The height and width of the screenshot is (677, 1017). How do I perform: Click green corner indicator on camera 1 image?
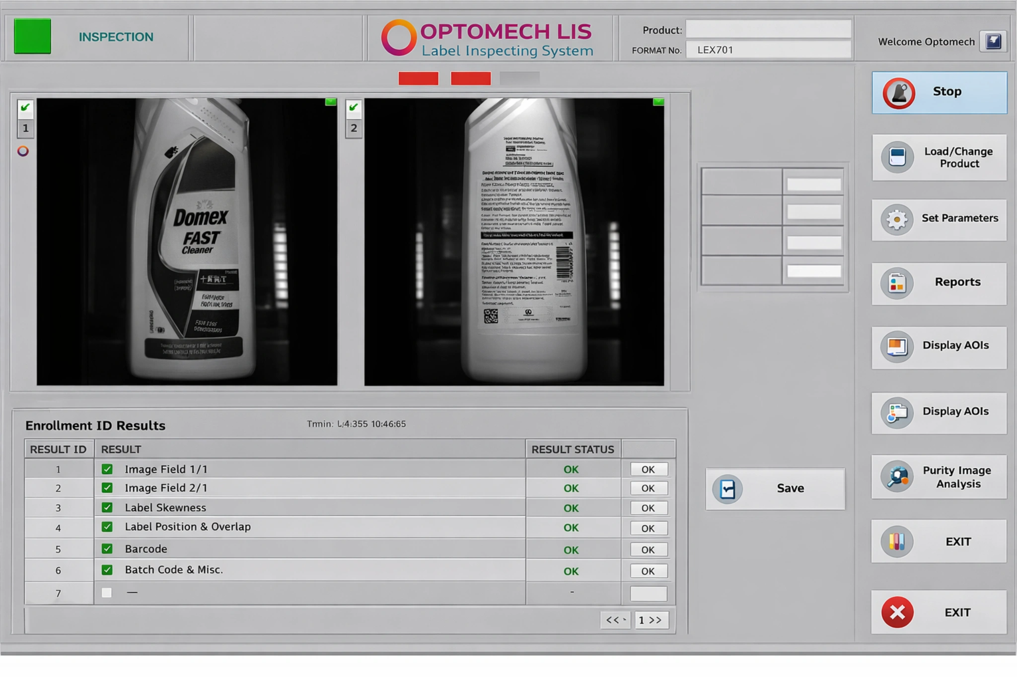coord(331,102)
